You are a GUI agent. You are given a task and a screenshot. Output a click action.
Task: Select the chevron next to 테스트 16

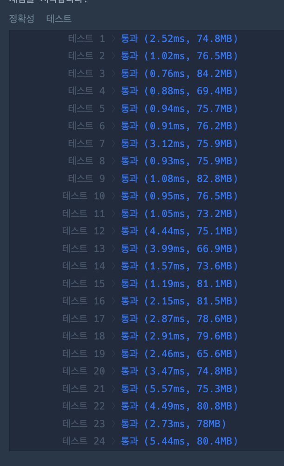pos(113,301)
